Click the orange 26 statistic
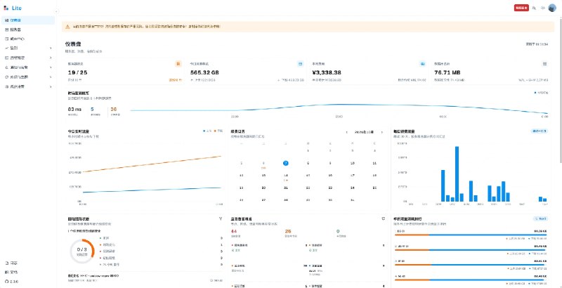562x288 pixels. [288, 231]
